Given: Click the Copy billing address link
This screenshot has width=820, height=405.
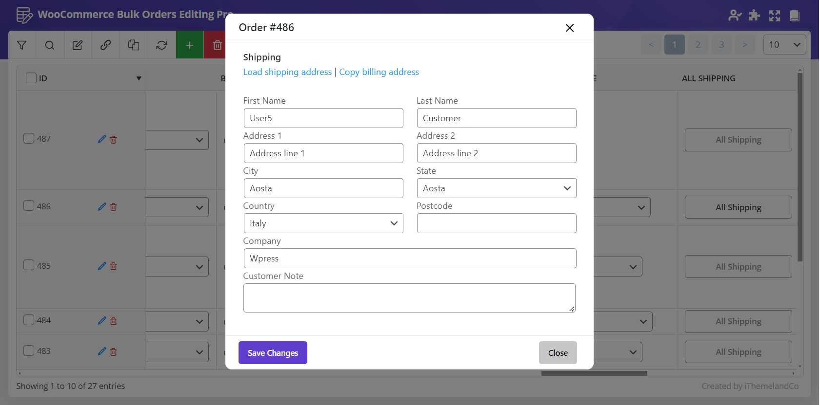Looking at the screenshot, I should [379, 72].
